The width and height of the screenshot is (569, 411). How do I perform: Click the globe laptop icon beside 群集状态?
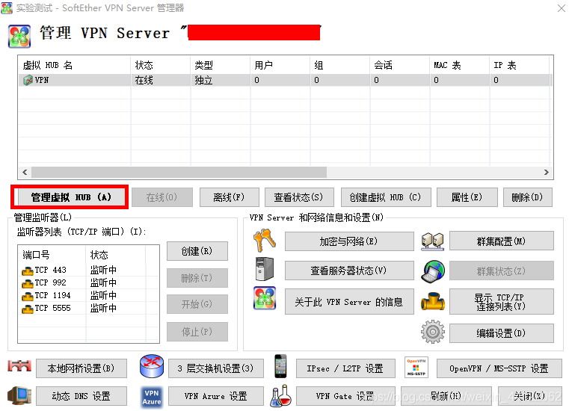[x=433, y=271]
